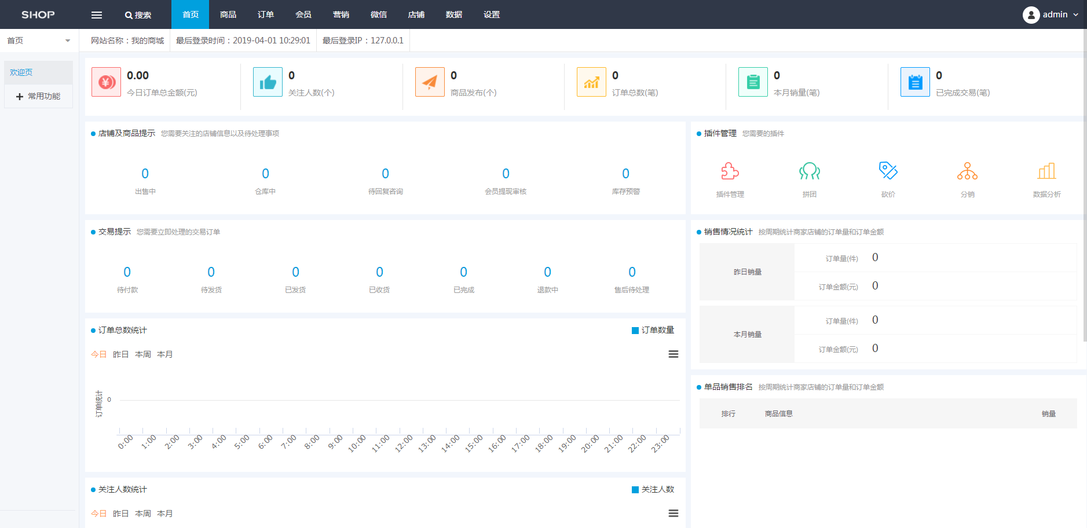1087x528 pixels.
Task: Open the 拼团 group-buy icon
Action: coord(809,171)
